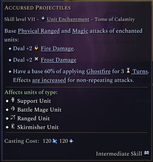Click the Support Unit ankh icon
Image resolution: width=153 pixels, height=162 pixels.
pyautogui.click(x=13, y=100)
